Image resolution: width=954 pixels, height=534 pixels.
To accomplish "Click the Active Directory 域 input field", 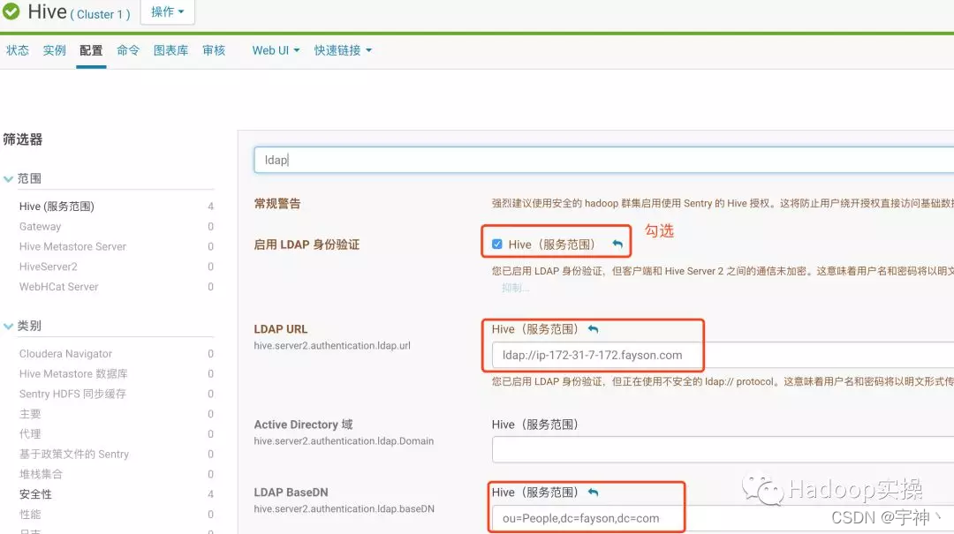I will point(723,451).
